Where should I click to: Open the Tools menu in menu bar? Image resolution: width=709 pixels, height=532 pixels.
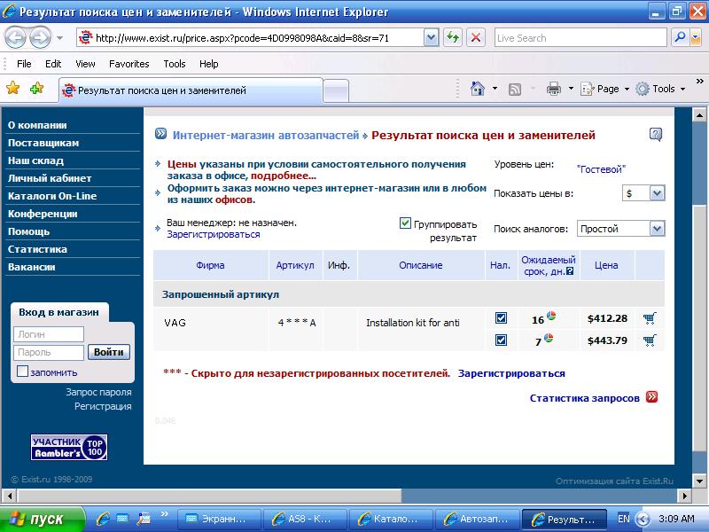(175, 64)
